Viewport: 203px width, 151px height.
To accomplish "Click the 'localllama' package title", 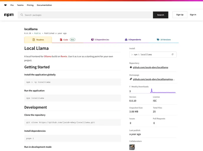I will tap(31, 29).
